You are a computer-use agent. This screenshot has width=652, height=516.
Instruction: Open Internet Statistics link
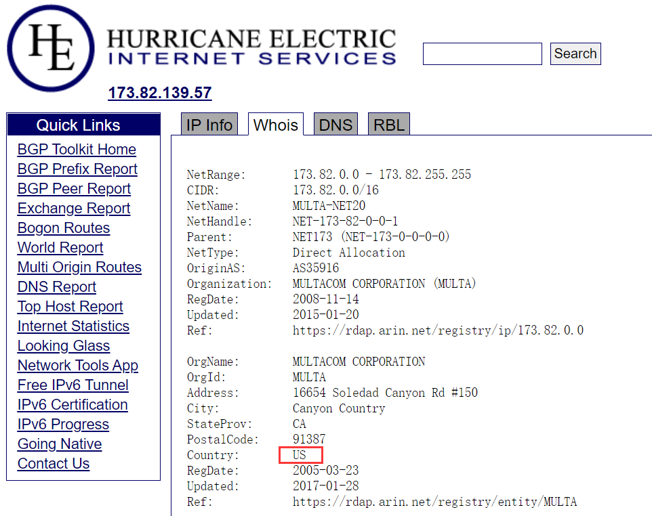coord(74,326)
